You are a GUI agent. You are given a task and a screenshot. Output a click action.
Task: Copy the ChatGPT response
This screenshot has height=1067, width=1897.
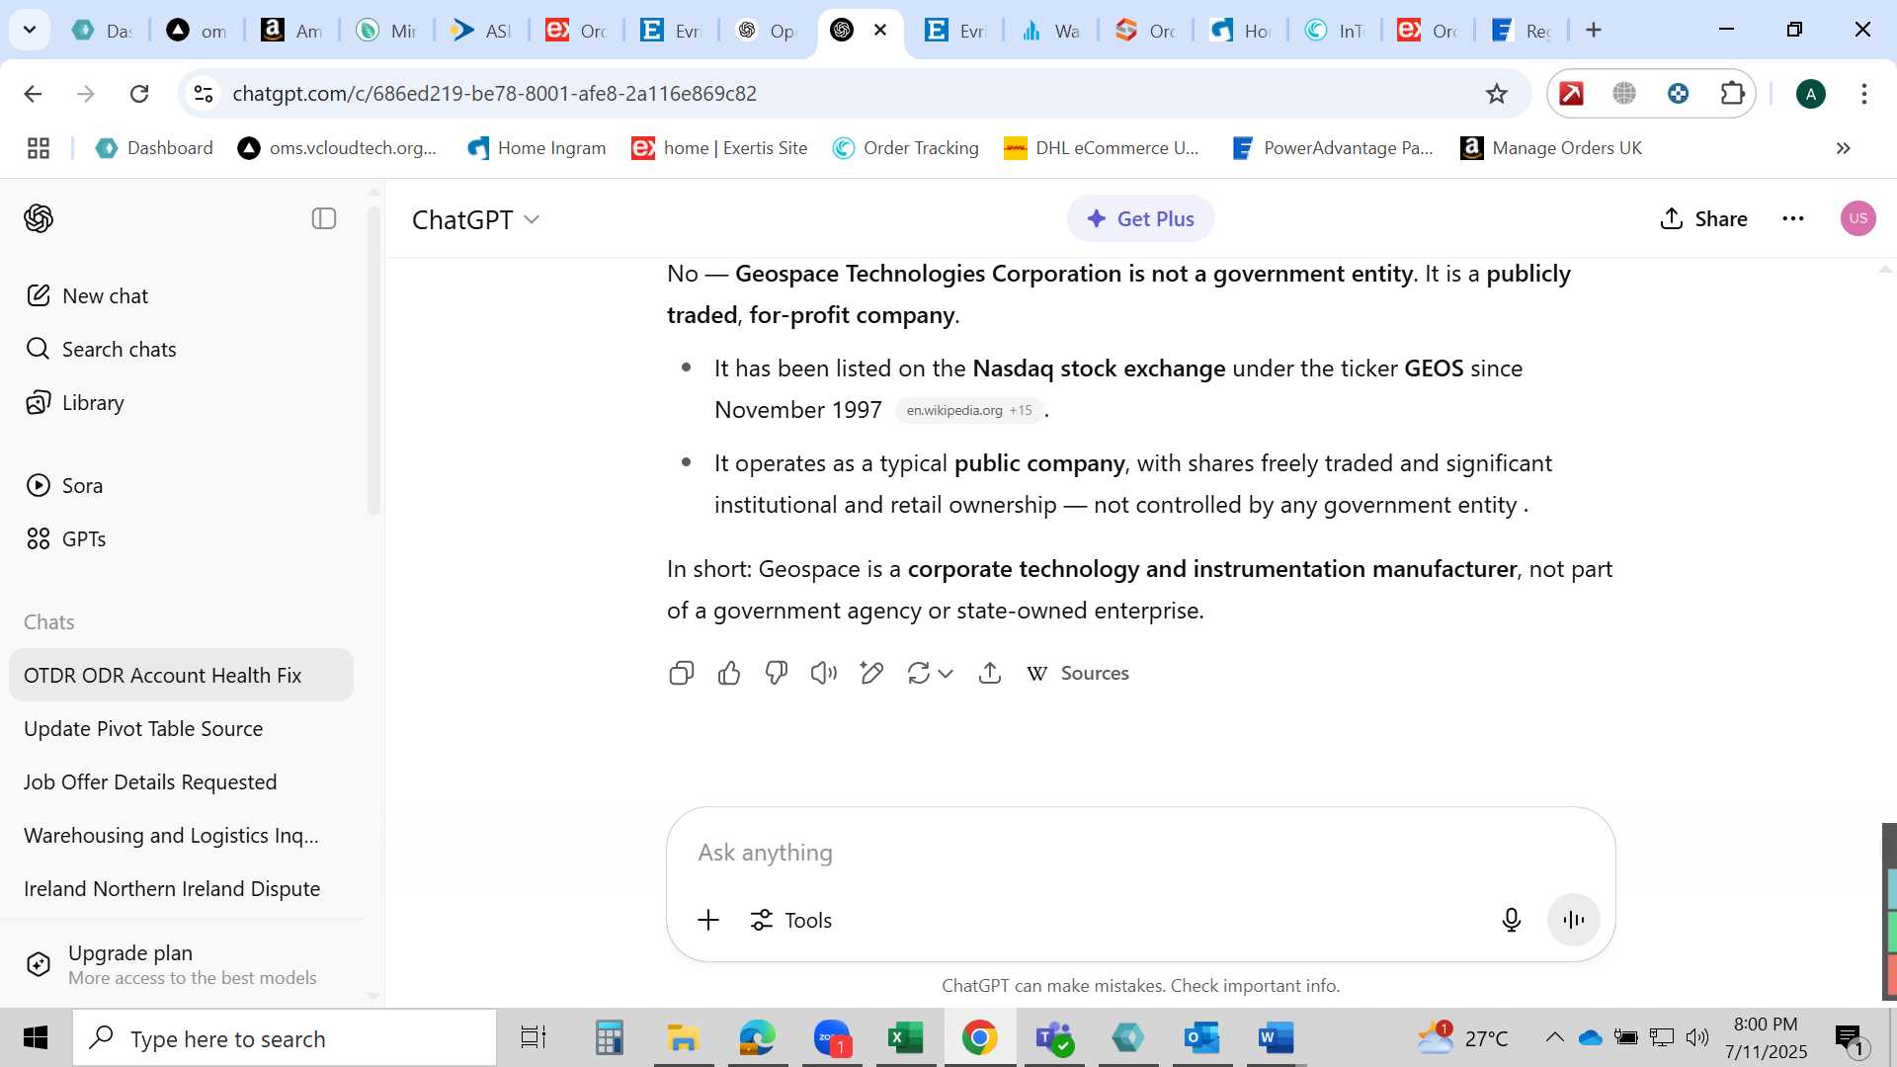click(x=682, y=674)
